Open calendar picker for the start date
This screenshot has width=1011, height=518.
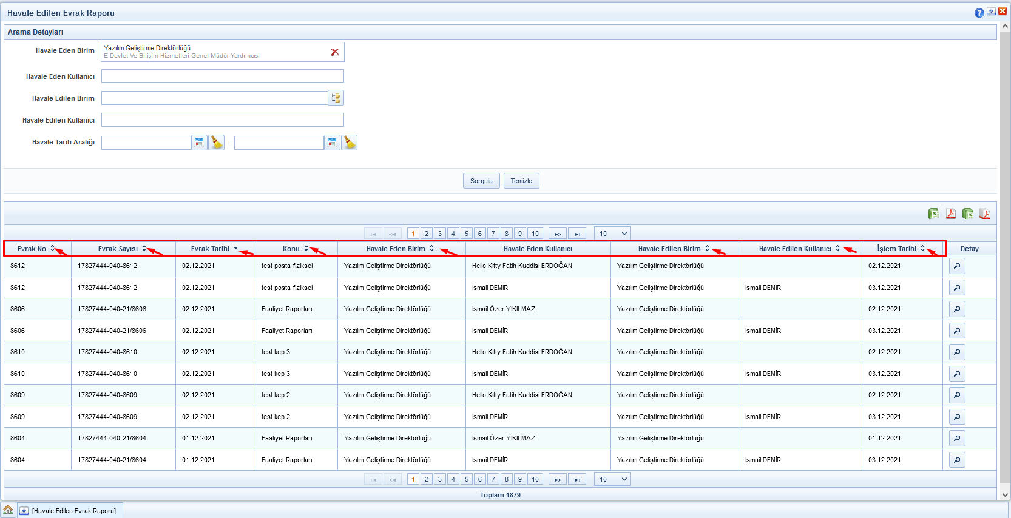(x=199, y=143)
